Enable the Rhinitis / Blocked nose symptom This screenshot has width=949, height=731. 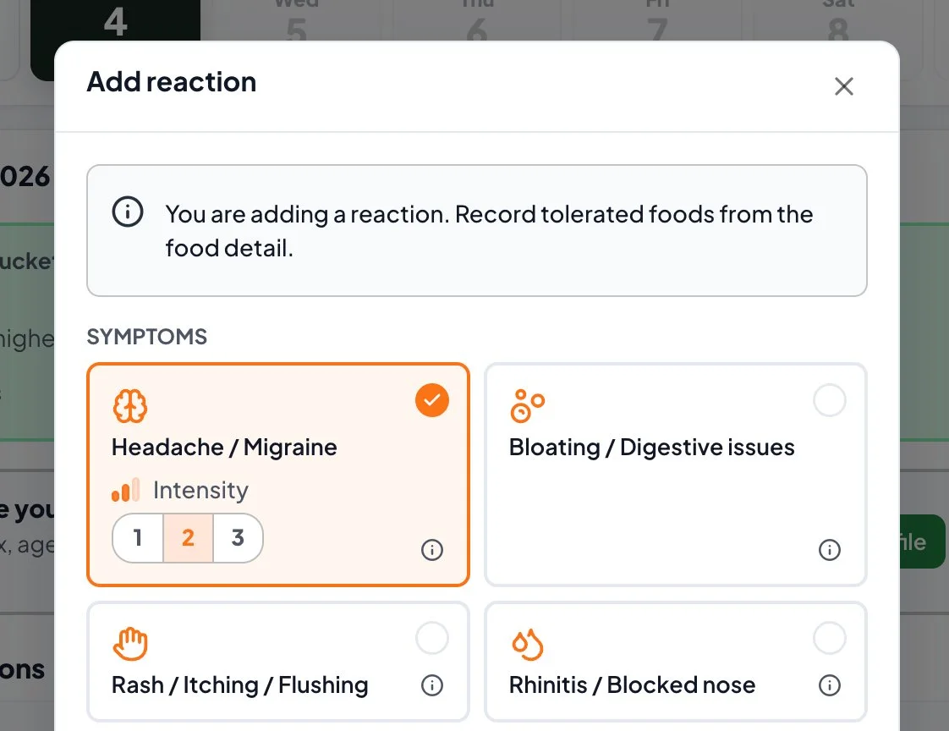click(829, 638)
